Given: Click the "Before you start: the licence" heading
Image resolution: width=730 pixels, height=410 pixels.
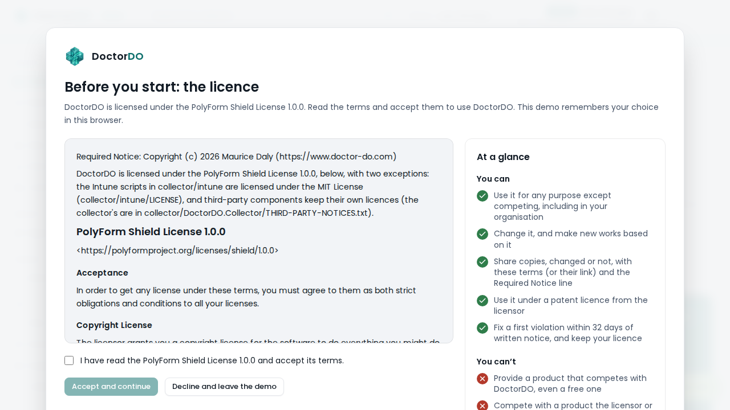Looking at the screenshot, I should point(161,87).
